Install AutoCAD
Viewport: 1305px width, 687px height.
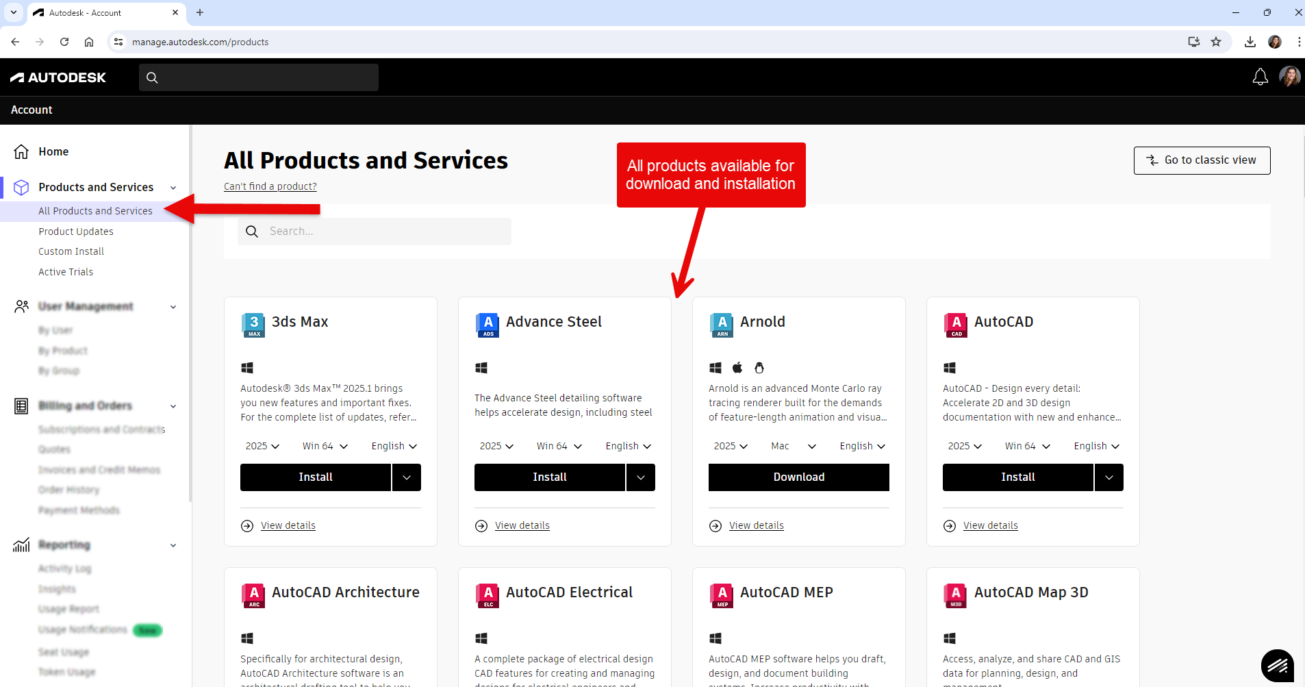point(1018,477)
